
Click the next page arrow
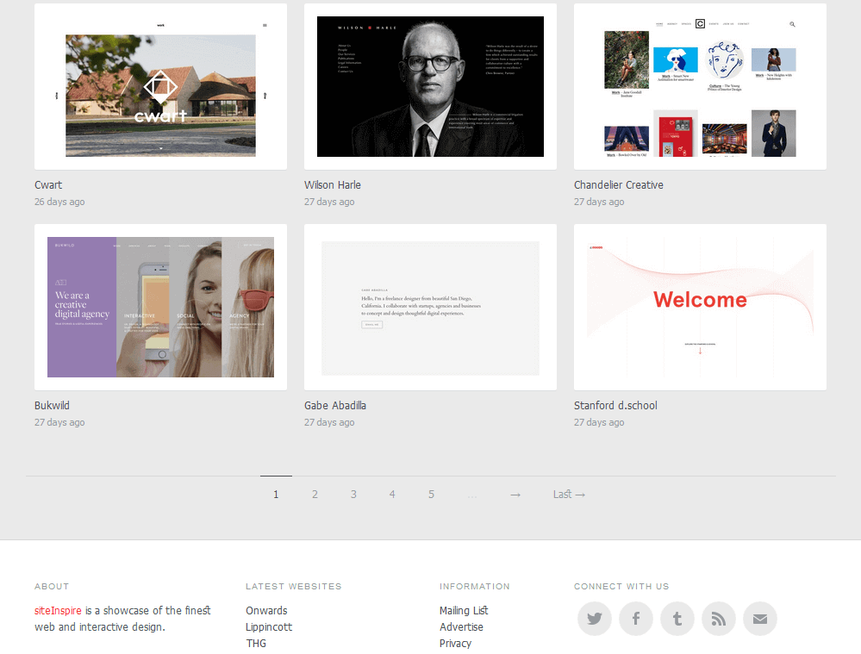pyautogui.click(x=515, y=495)
